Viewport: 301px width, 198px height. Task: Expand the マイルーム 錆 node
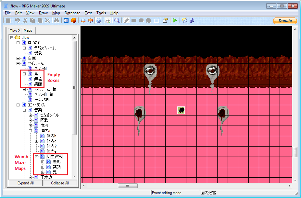pos(24,89)
